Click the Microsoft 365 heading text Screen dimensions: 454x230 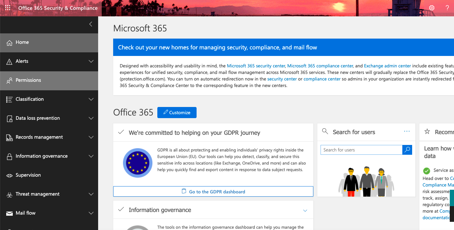point(140,28)
